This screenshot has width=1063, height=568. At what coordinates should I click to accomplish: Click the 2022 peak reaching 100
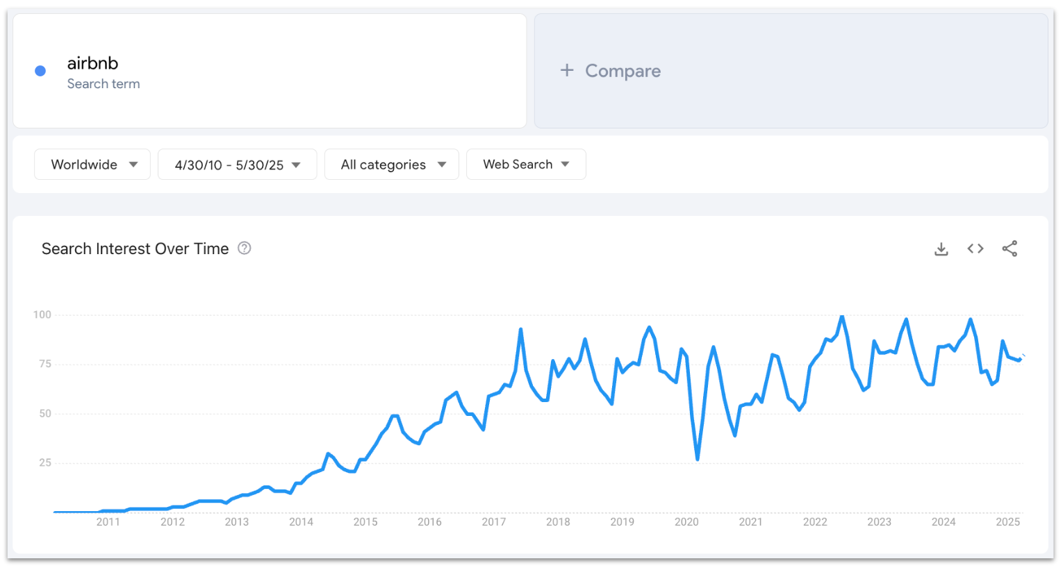coord(842,317)
